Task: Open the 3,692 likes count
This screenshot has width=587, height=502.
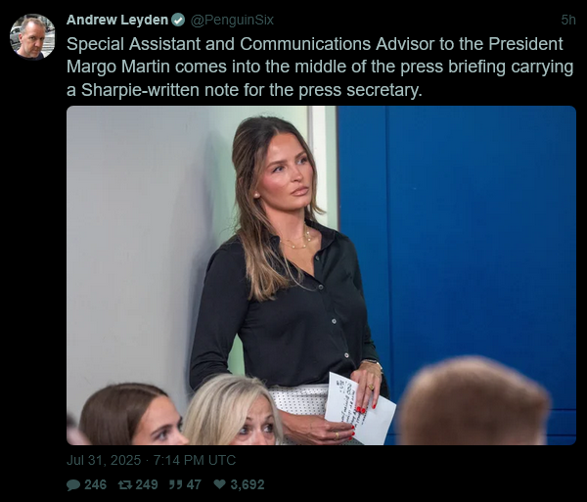Action: [x=248, y=484]
